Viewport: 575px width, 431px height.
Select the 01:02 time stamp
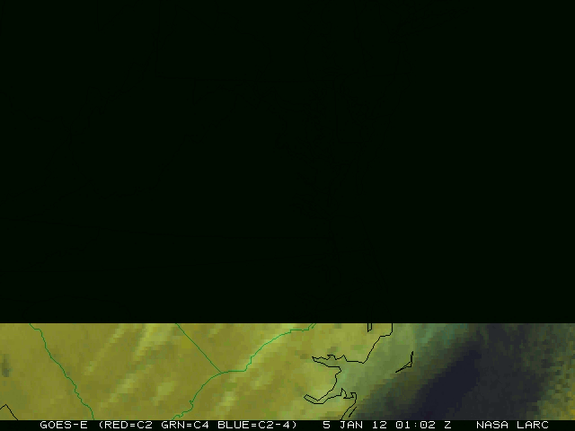pos(413,425)
